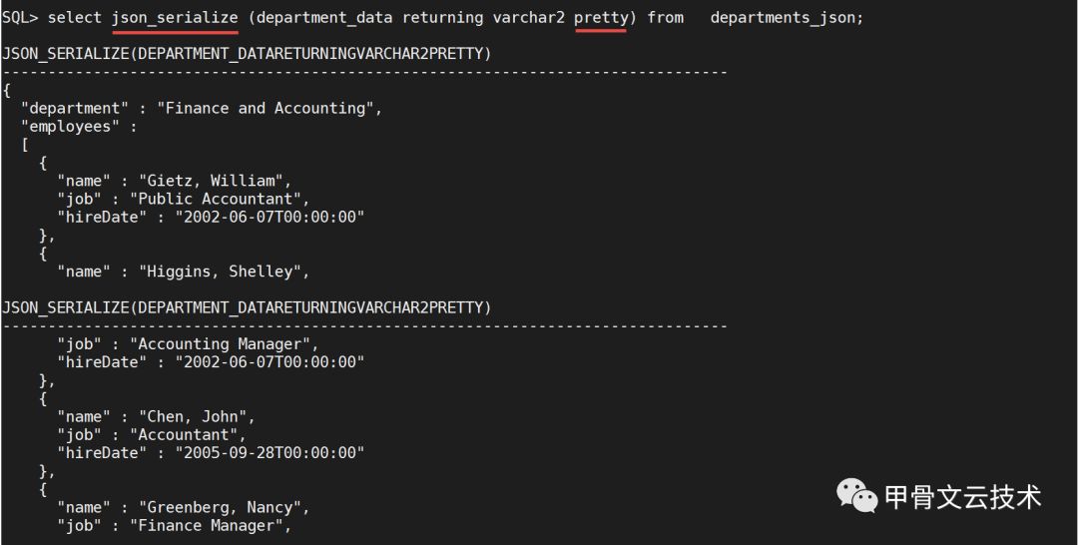
Task: Place cursor at the SQL> prompt
Action: (x=20, y=18)
